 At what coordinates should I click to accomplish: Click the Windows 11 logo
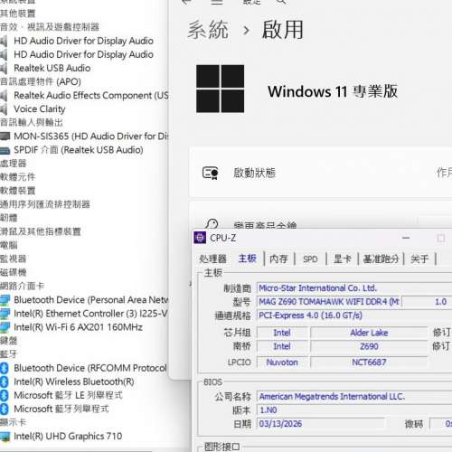tap(221, 89)
